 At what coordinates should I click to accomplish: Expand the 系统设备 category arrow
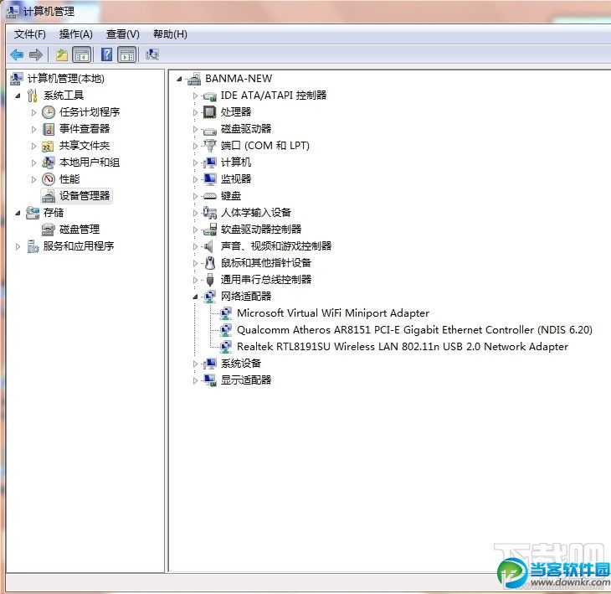pyautogui.click(x=195, y=364)
